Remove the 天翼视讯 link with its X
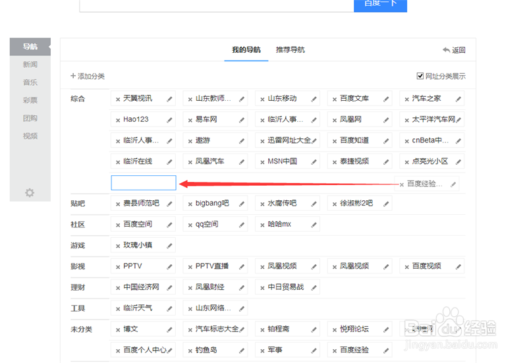Viewport: 527px width, 363px height. pos(118,99)
